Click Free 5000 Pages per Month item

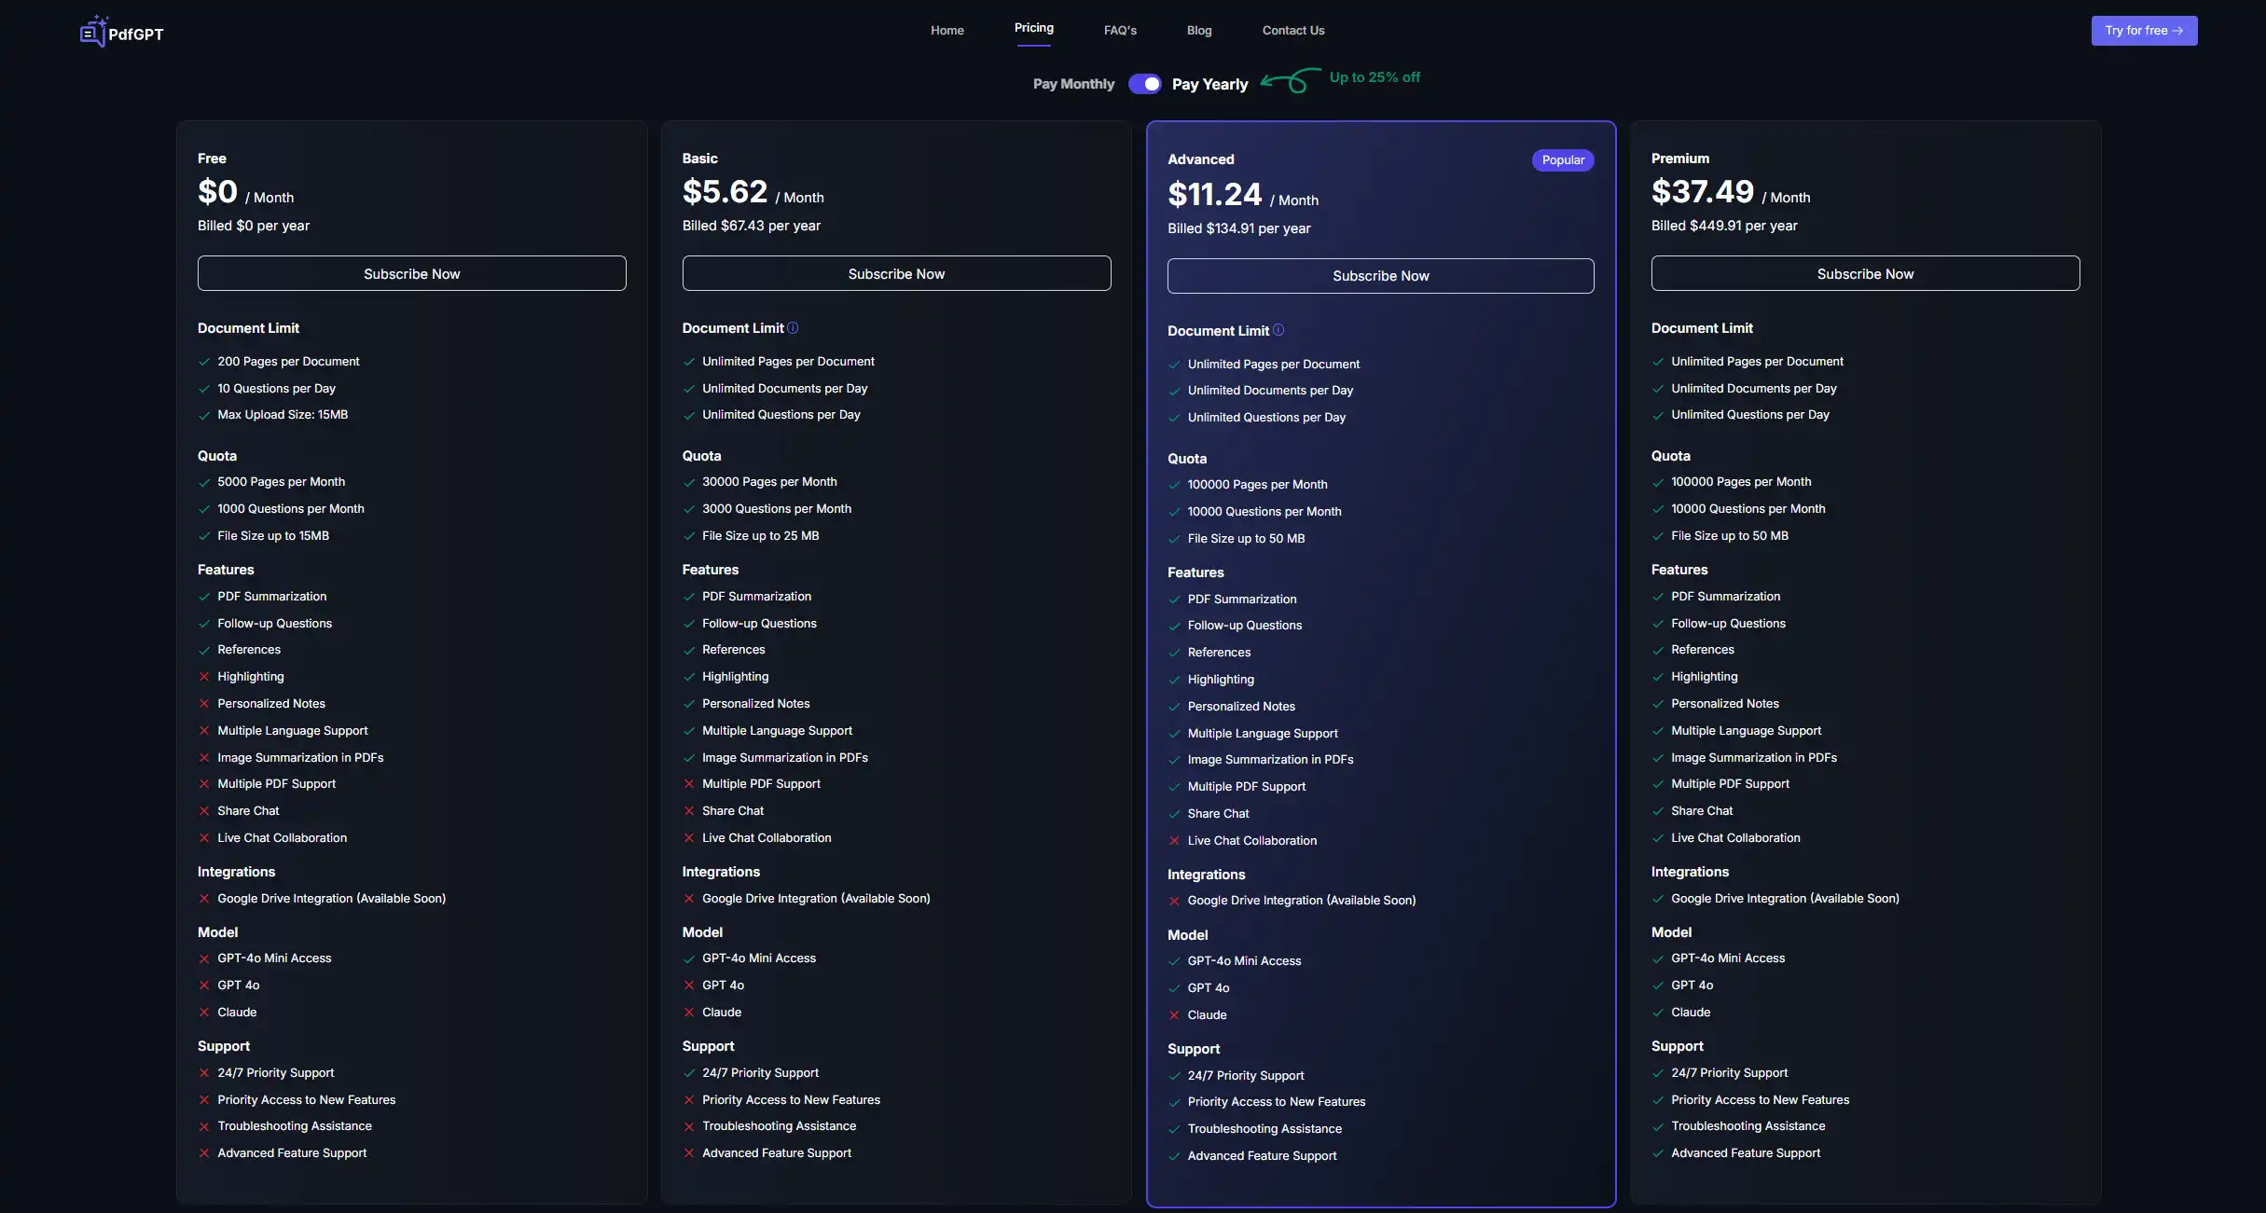click(x=281, y=482)
